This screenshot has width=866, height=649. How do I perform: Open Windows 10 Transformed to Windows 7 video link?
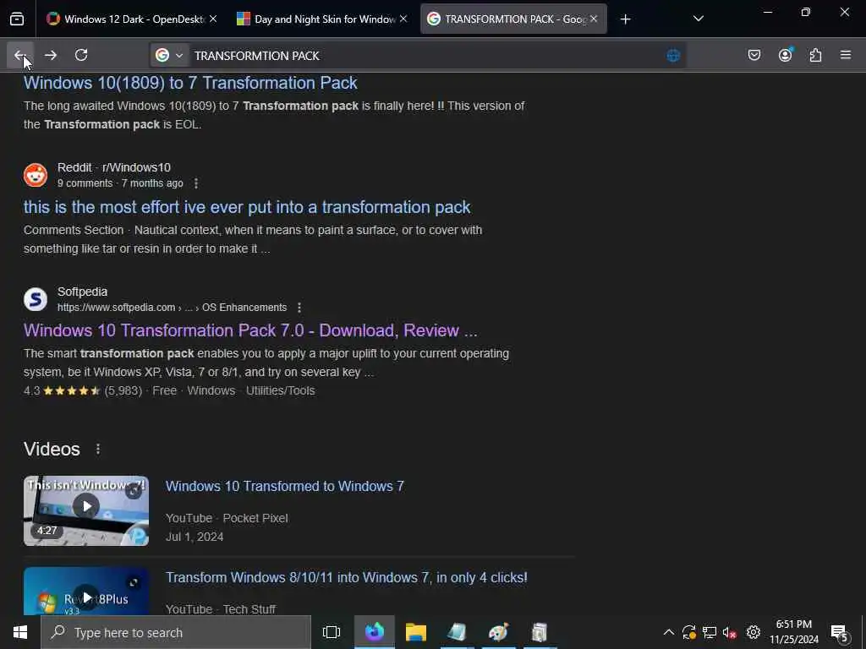(x=284, y=486)
